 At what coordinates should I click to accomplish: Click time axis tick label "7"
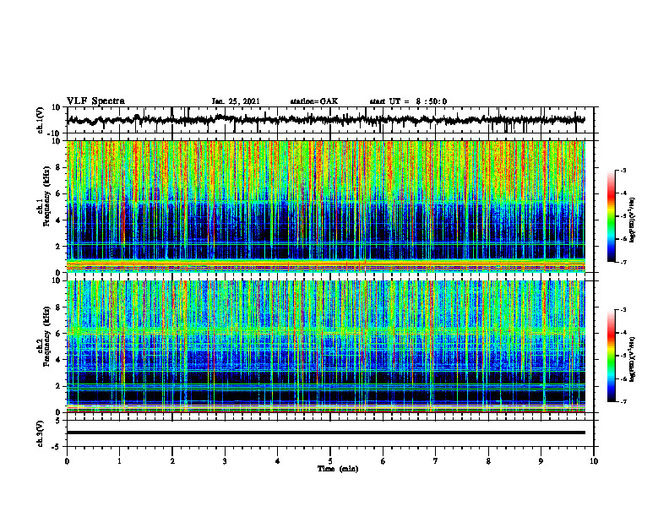(x=436, y=461)
